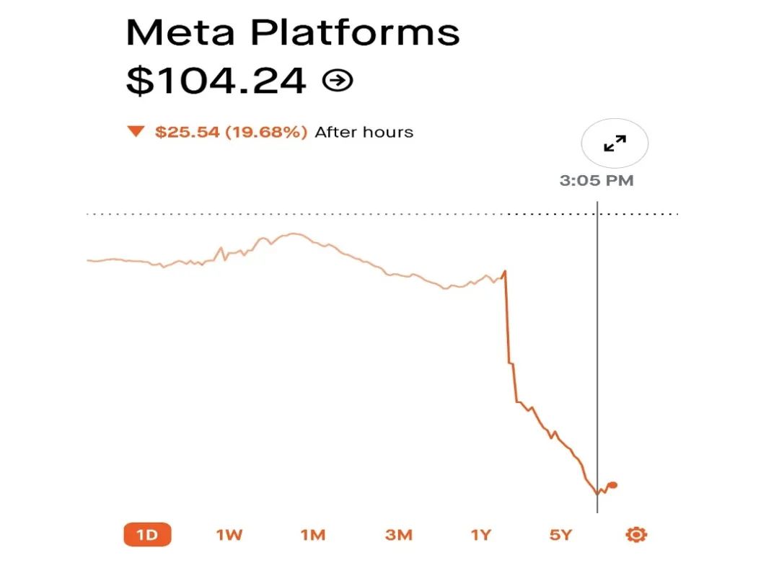Click the steep drop on the chart line

[507, 324]
